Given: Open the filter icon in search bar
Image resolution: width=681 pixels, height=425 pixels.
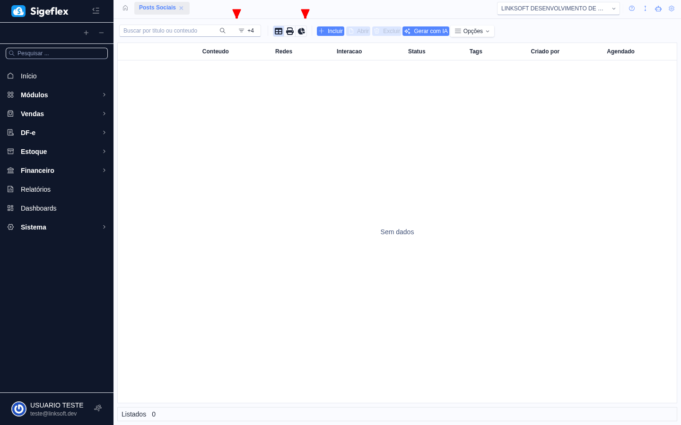Looking at the screenshot, I should 241,30.
